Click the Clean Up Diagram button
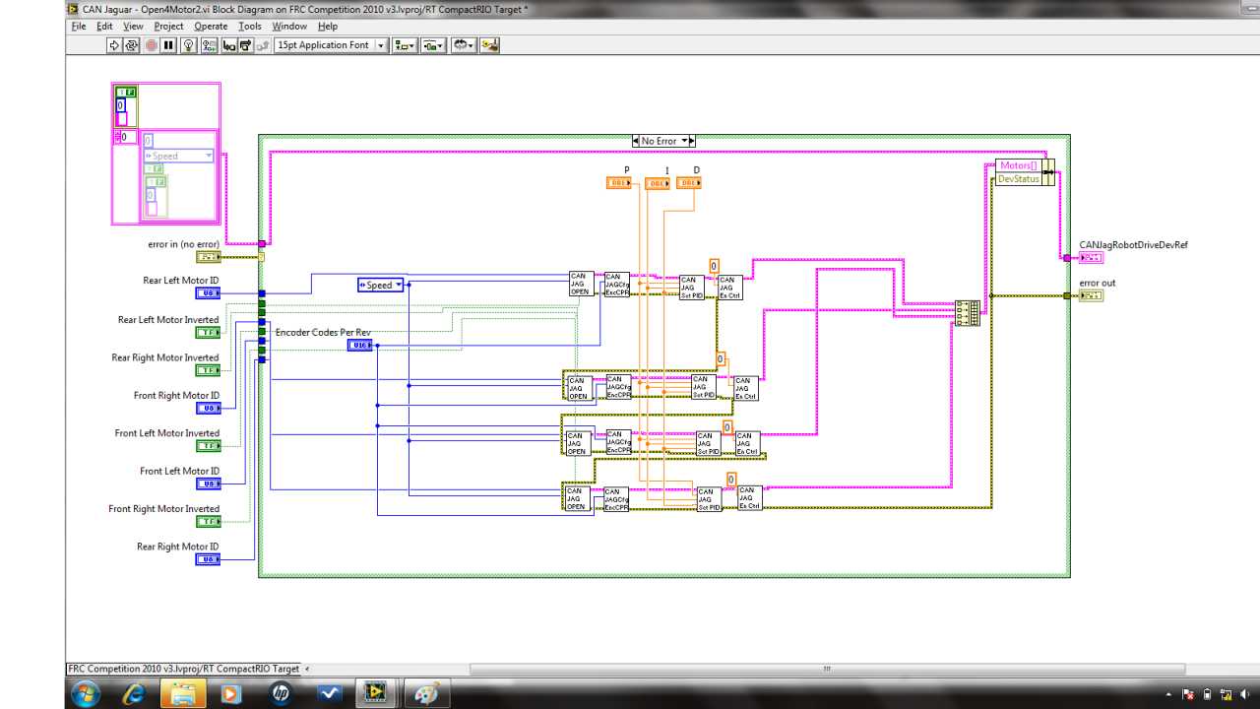 coord(489,45)
